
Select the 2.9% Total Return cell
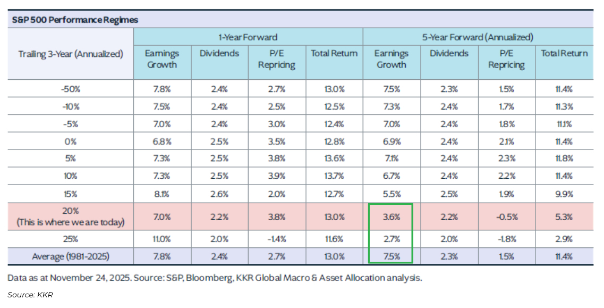564,239
